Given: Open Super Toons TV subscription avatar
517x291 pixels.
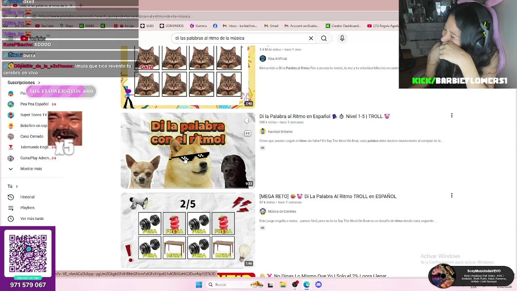Looking at the screenshot, I should click(x=11, y=115).
